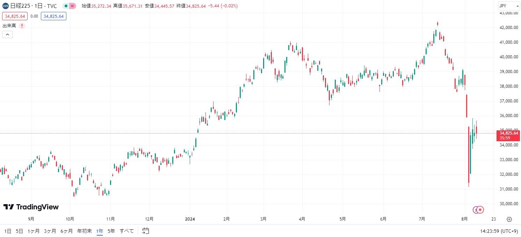This screenshot has height=237, width=521.
Task: Switch to the 1ヶ月 range
Action: click(x=34, y=231)
